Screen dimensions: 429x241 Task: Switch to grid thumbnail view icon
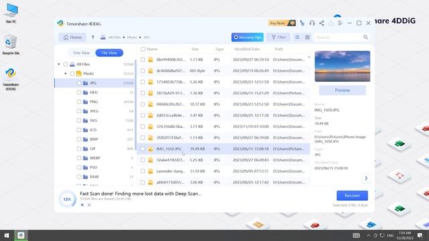point(307,37)
